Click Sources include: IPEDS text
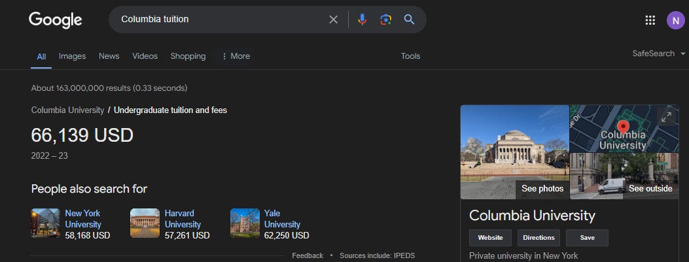This screenshot has height=262, width=689. [377, 255]
